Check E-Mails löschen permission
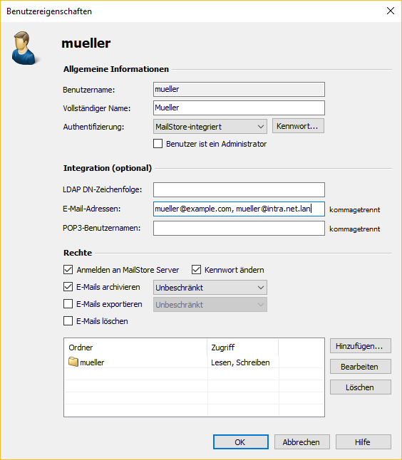The width and height of the screenshot is (402, 460). pos(68,320)
